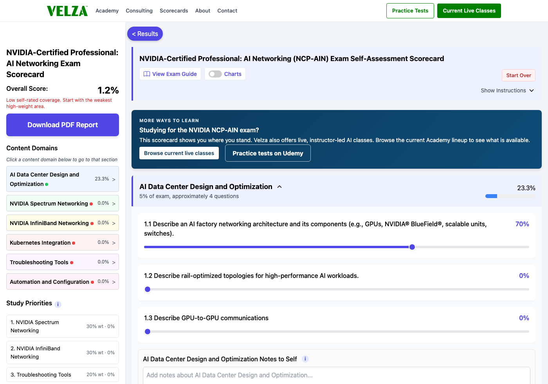Go to NVIDIA InfiniBand Networking domain
This screenshot has width=548, height=384.
[x=63, y=223]
